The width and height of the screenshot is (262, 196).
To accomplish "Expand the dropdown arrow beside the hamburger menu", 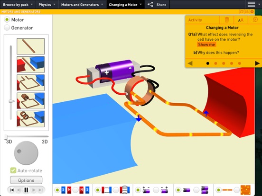I will tap(259, 5).
